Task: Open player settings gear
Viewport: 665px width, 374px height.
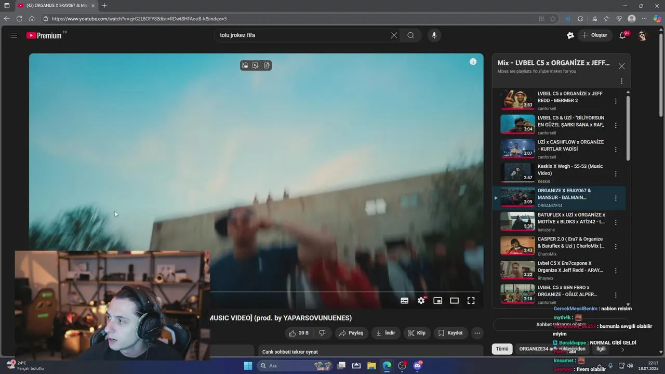Action: [x=421, y=301]
